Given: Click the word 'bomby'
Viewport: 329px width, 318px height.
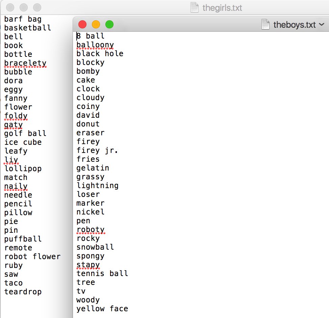Looking at the screenshot, I should [x=88, y=71].
